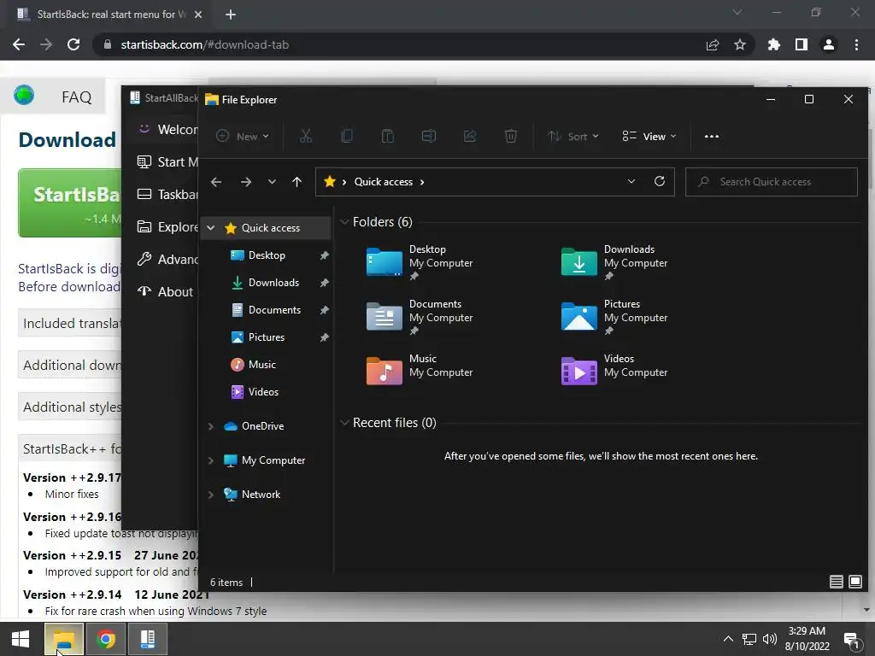Open the New dropdown in File Explorer
875x656 pixels.
[243, 136]
